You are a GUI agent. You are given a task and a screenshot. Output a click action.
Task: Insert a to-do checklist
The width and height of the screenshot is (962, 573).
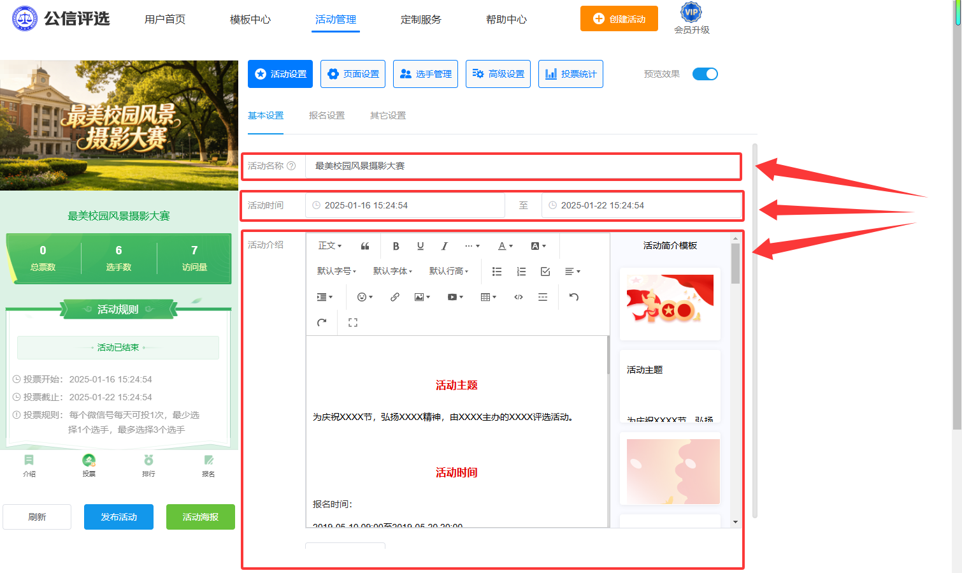click(545, 272)
